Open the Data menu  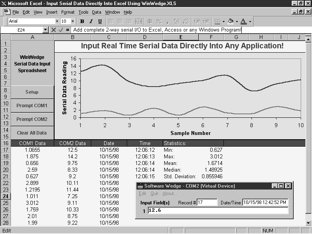(97, 12)
